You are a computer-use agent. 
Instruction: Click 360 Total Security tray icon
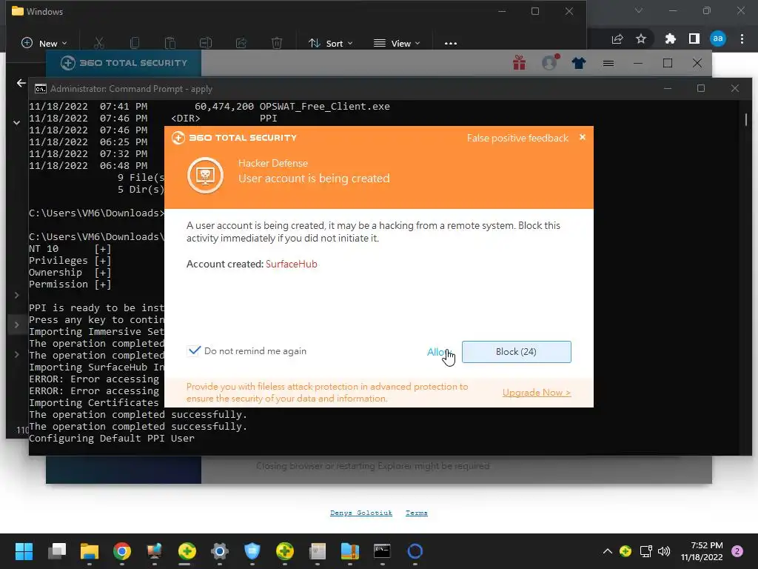click(x=625, y=551)
